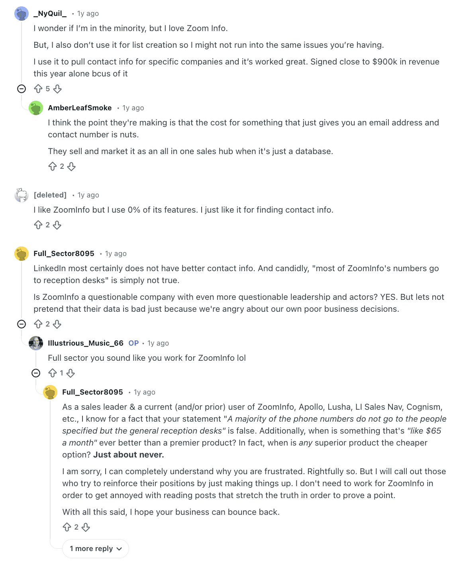Click the 1y ago timestamp on deleted comment
The width and height of the screenshot is (459, 563).
[x=88, y=195]
